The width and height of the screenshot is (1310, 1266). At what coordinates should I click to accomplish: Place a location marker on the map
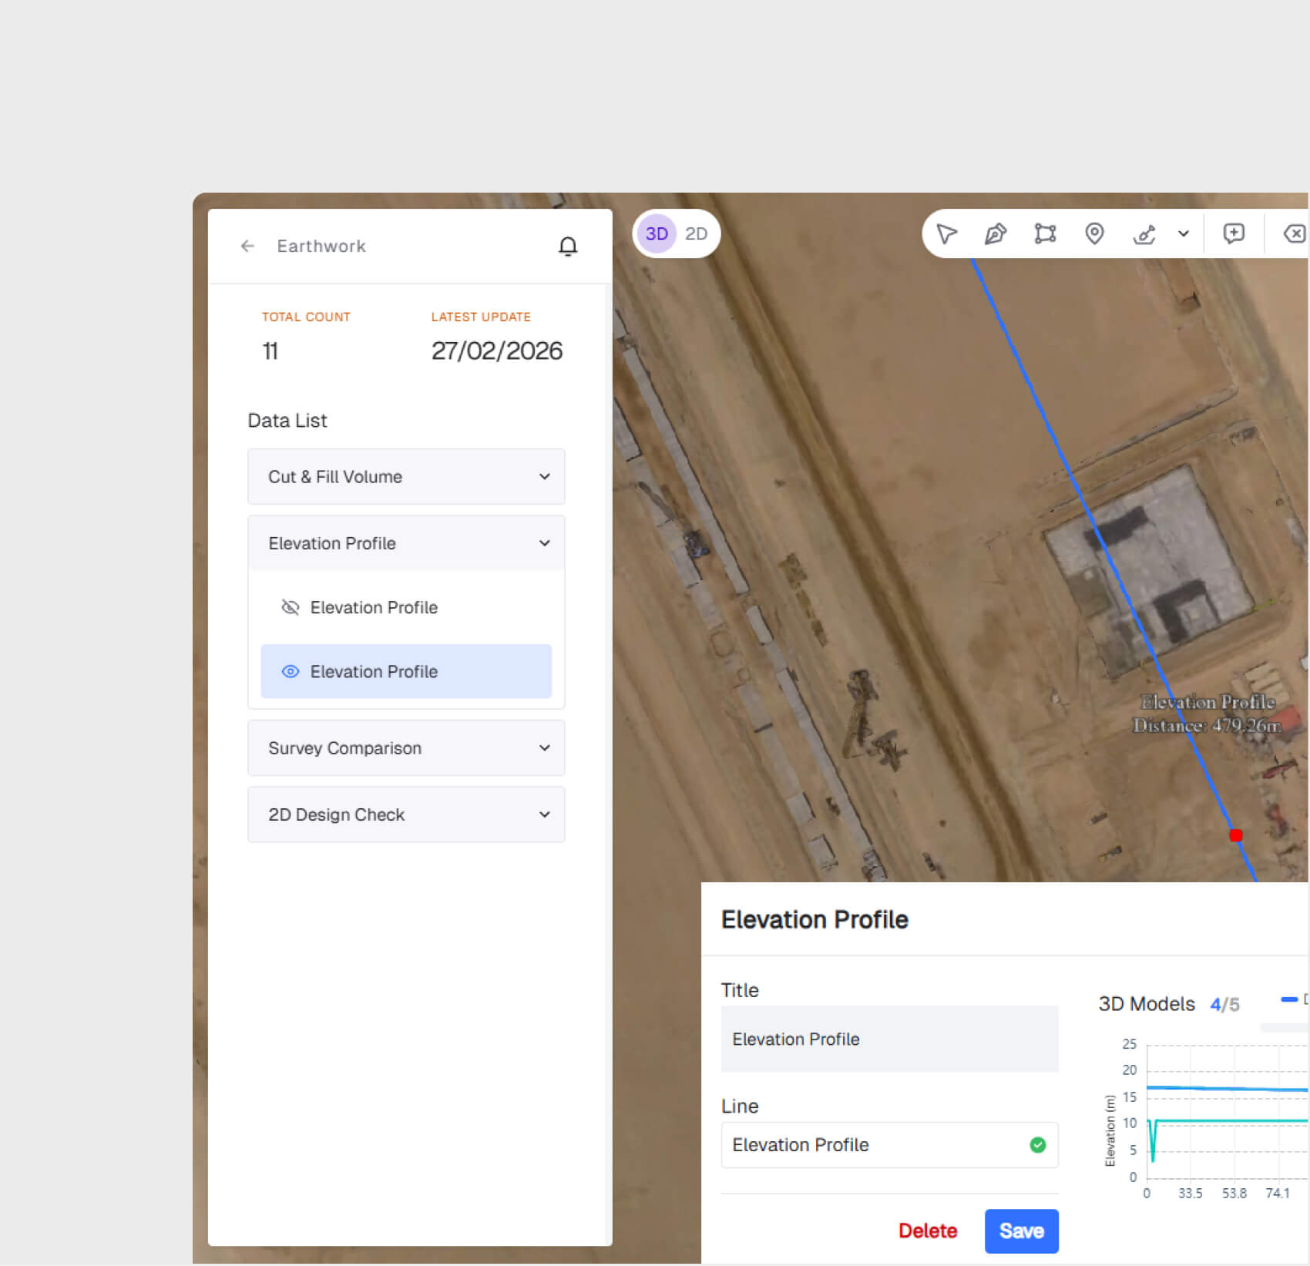(x=1095, y=233)
